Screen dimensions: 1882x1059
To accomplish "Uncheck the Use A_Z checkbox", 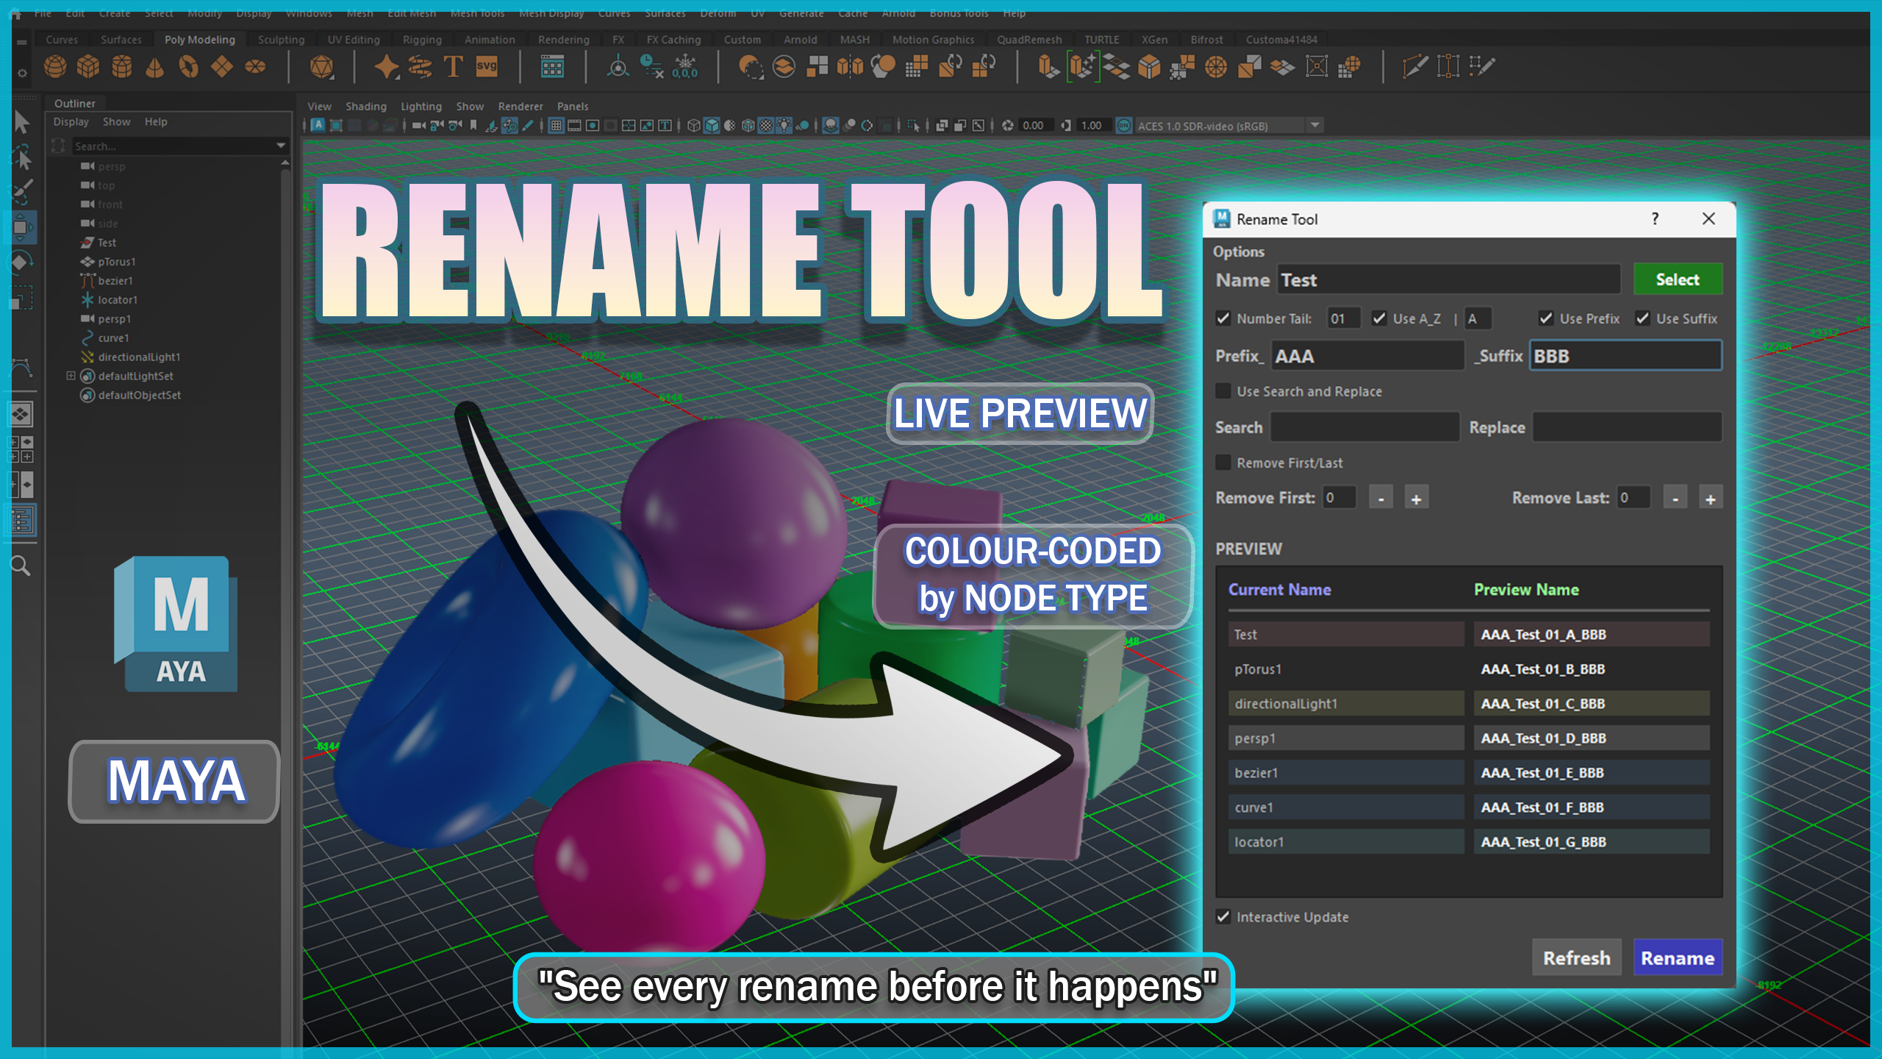I will pos(1379,318).
